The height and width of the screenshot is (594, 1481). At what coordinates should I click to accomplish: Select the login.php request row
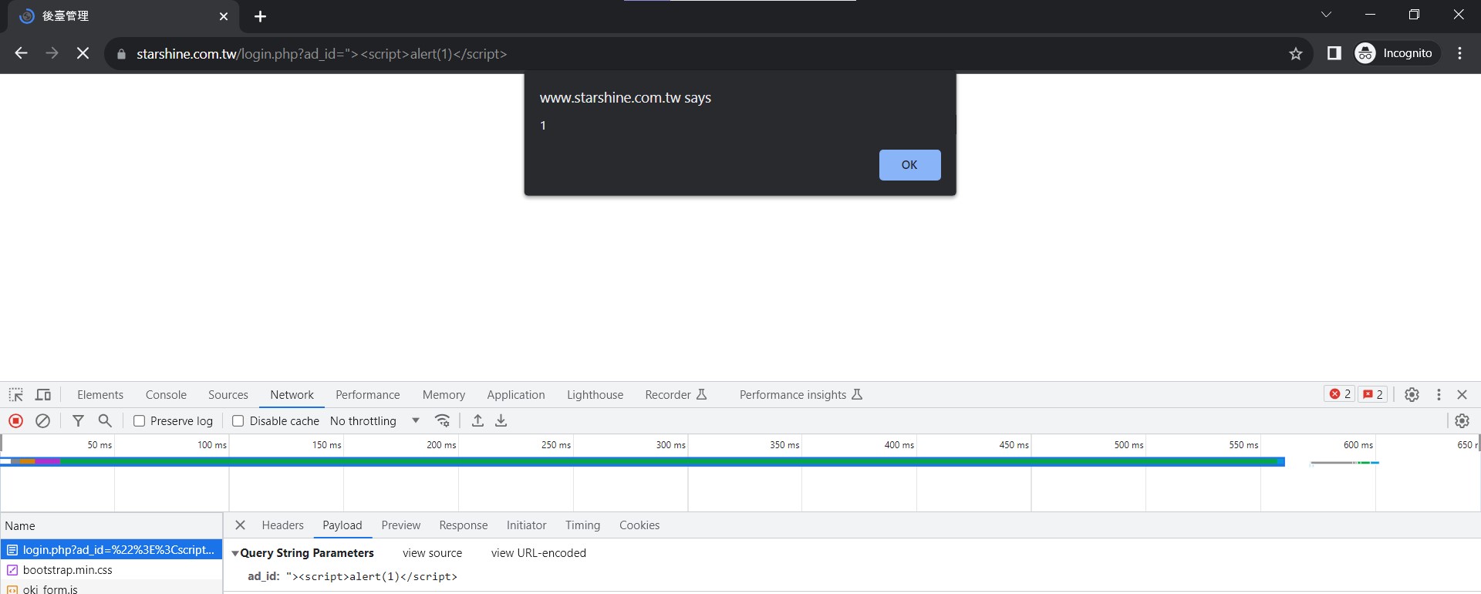(x=111, y=550)
